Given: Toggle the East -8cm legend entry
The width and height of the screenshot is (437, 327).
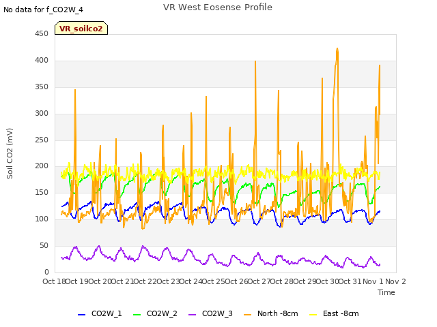Looking at the screenshot, I should pyautogui.click(x=334, y=313).
